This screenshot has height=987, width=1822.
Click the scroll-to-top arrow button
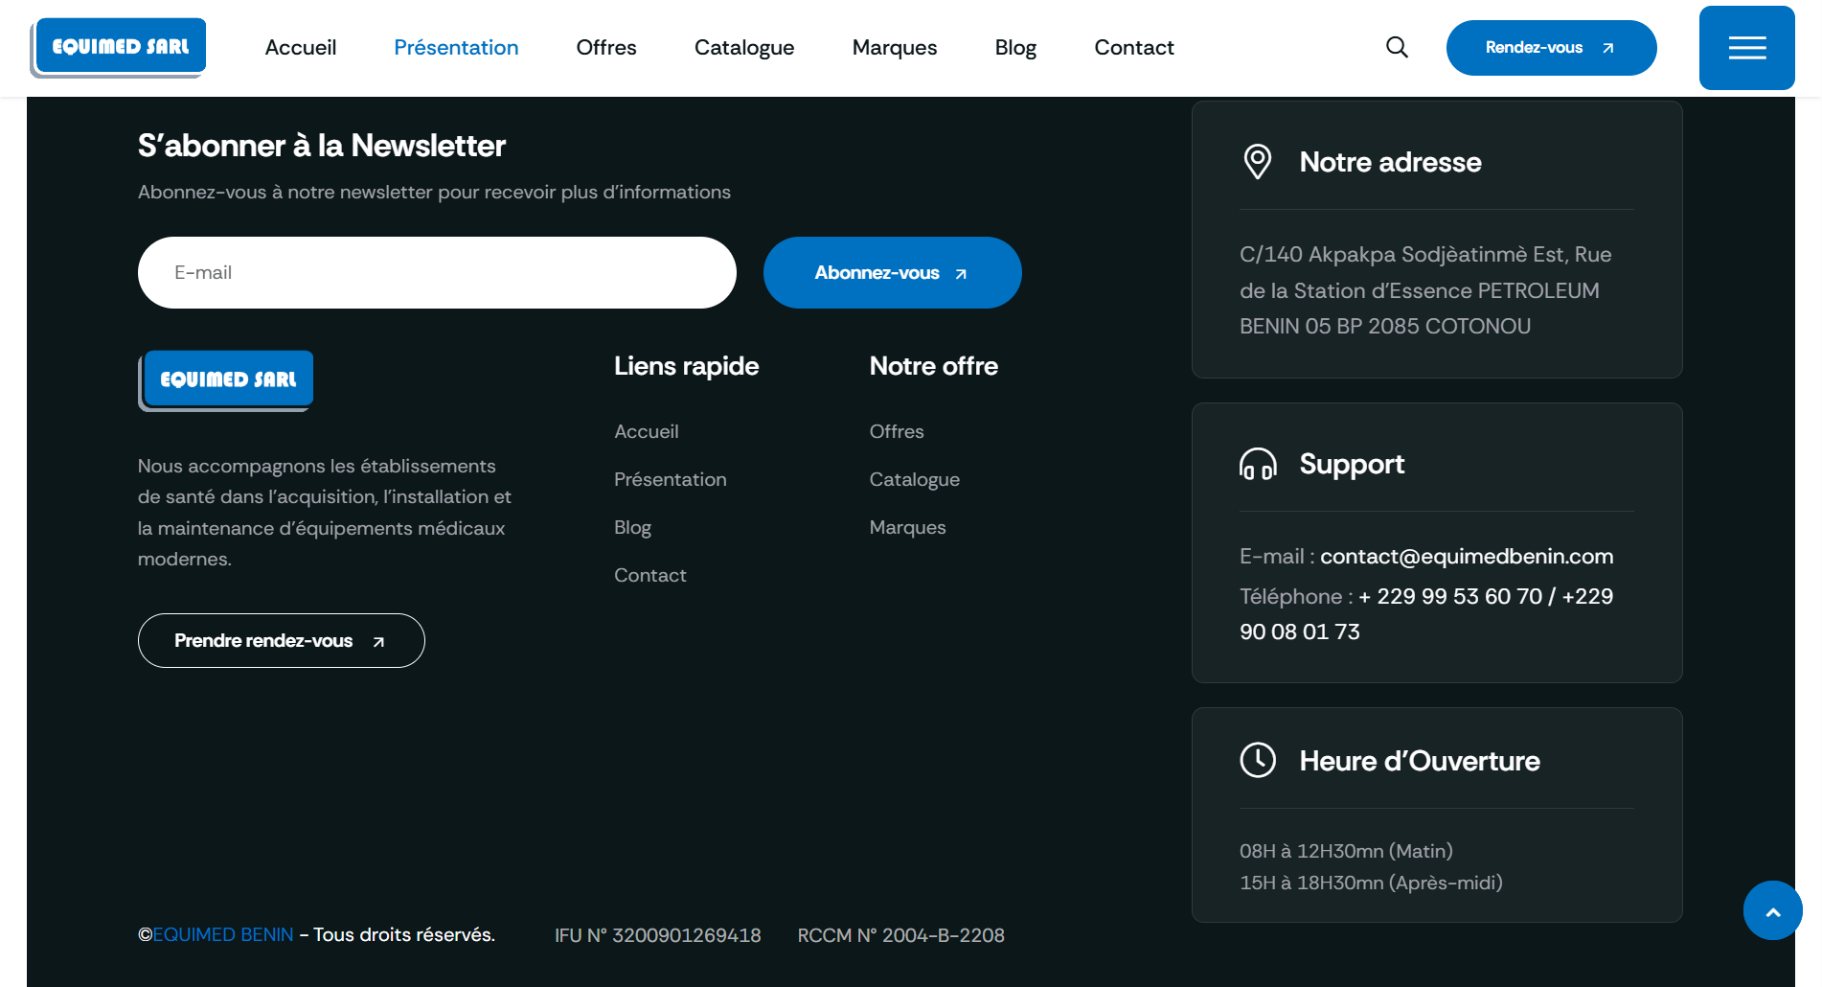pyautogui.click(x=1772, y=910)
